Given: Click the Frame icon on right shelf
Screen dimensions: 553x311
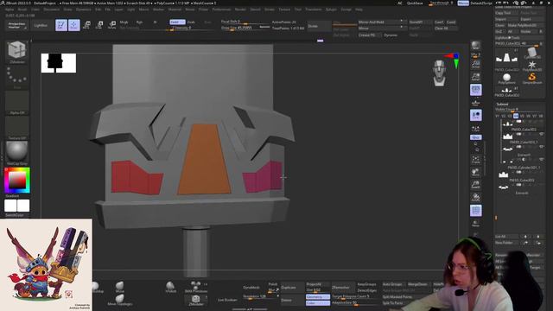Looking at the screenshot, I should (475, 160).
